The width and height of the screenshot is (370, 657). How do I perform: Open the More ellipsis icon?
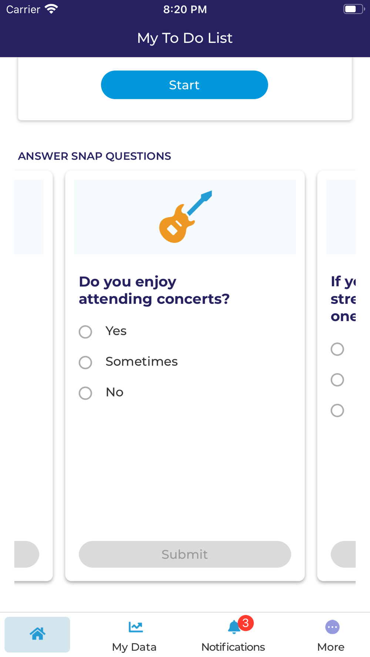pos(332,627)
